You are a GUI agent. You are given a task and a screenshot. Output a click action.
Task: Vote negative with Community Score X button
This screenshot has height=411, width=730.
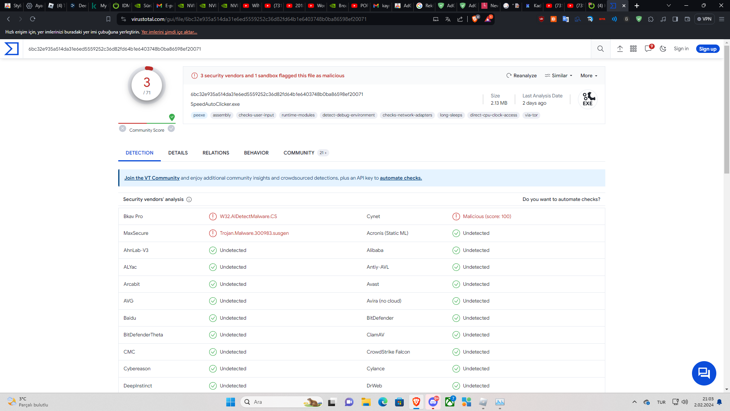(122, 129)
